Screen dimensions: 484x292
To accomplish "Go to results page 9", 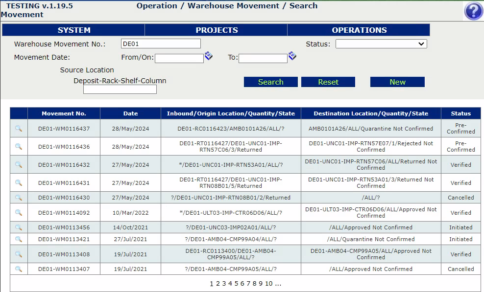I will tap(261, 283).
